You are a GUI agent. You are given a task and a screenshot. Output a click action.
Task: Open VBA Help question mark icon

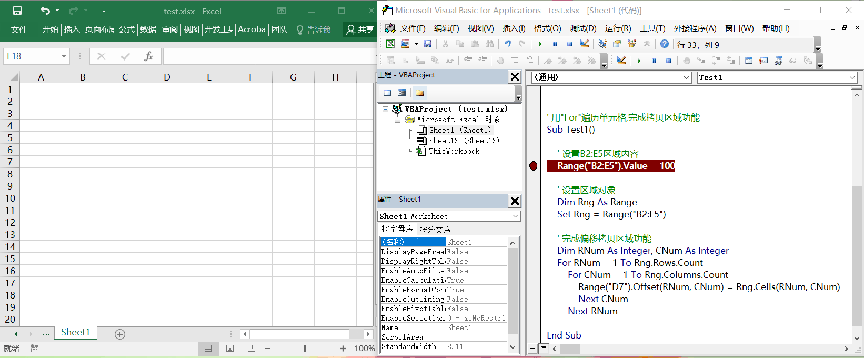coord(665,44)
